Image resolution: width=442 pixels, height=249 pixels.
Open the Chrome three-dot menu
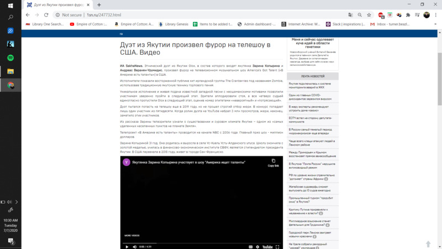coord(435,15)
